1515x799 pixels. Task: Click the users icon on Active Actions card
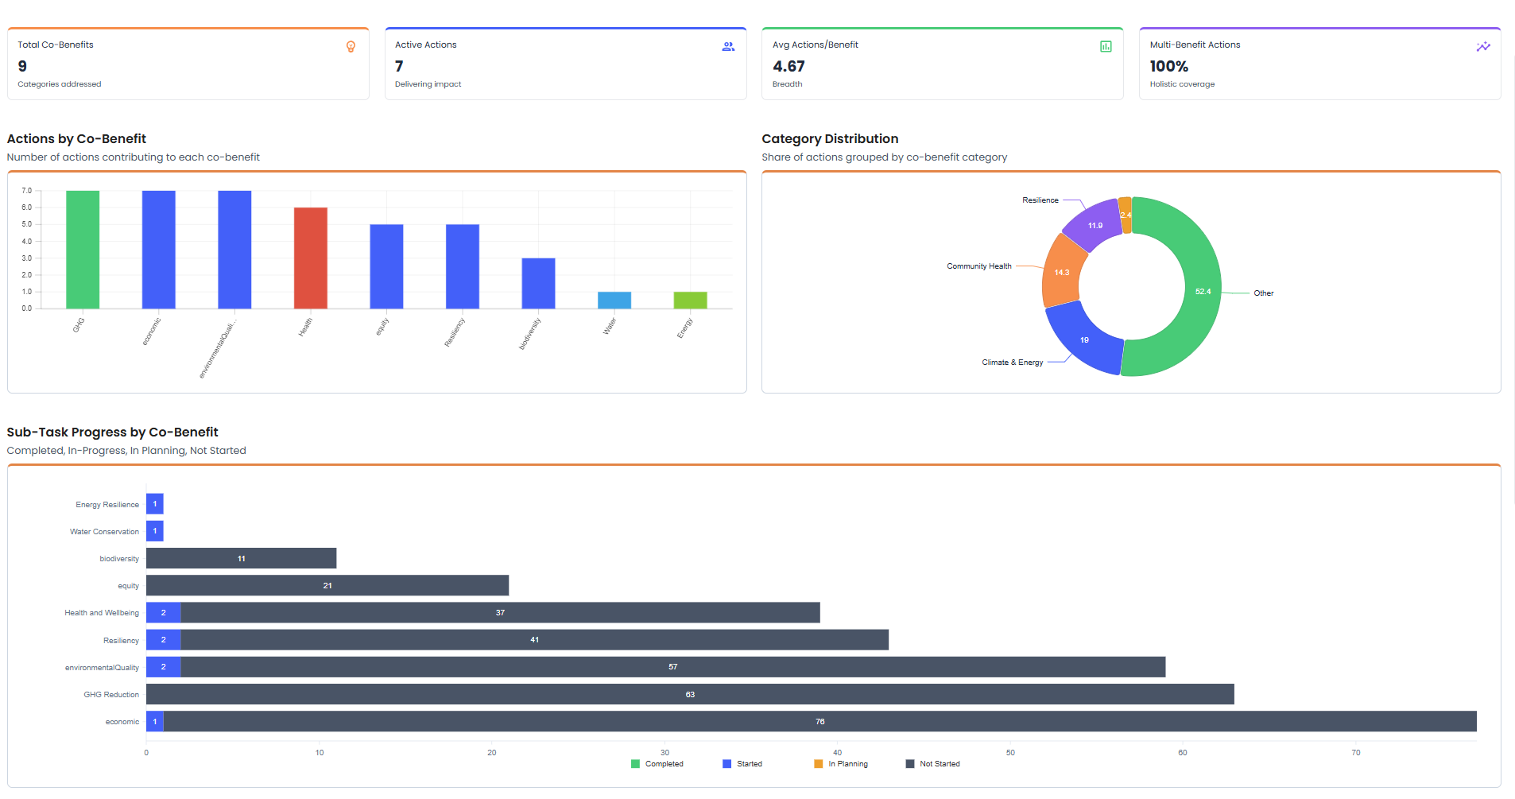[x=727, y=47]
